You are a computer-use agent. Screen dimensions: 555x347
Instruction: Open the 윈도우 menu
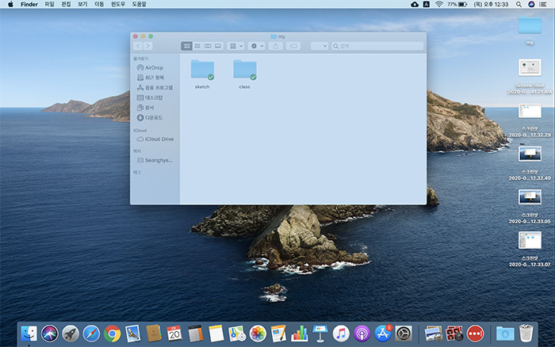point(118,4)
